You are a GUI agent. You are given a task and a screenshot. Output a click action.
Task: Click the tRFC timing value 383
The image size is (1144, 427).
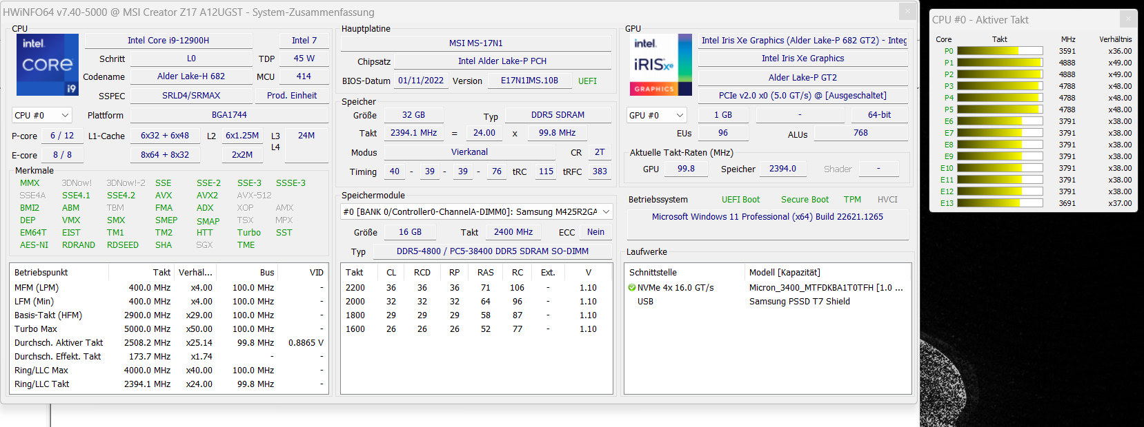600,171
